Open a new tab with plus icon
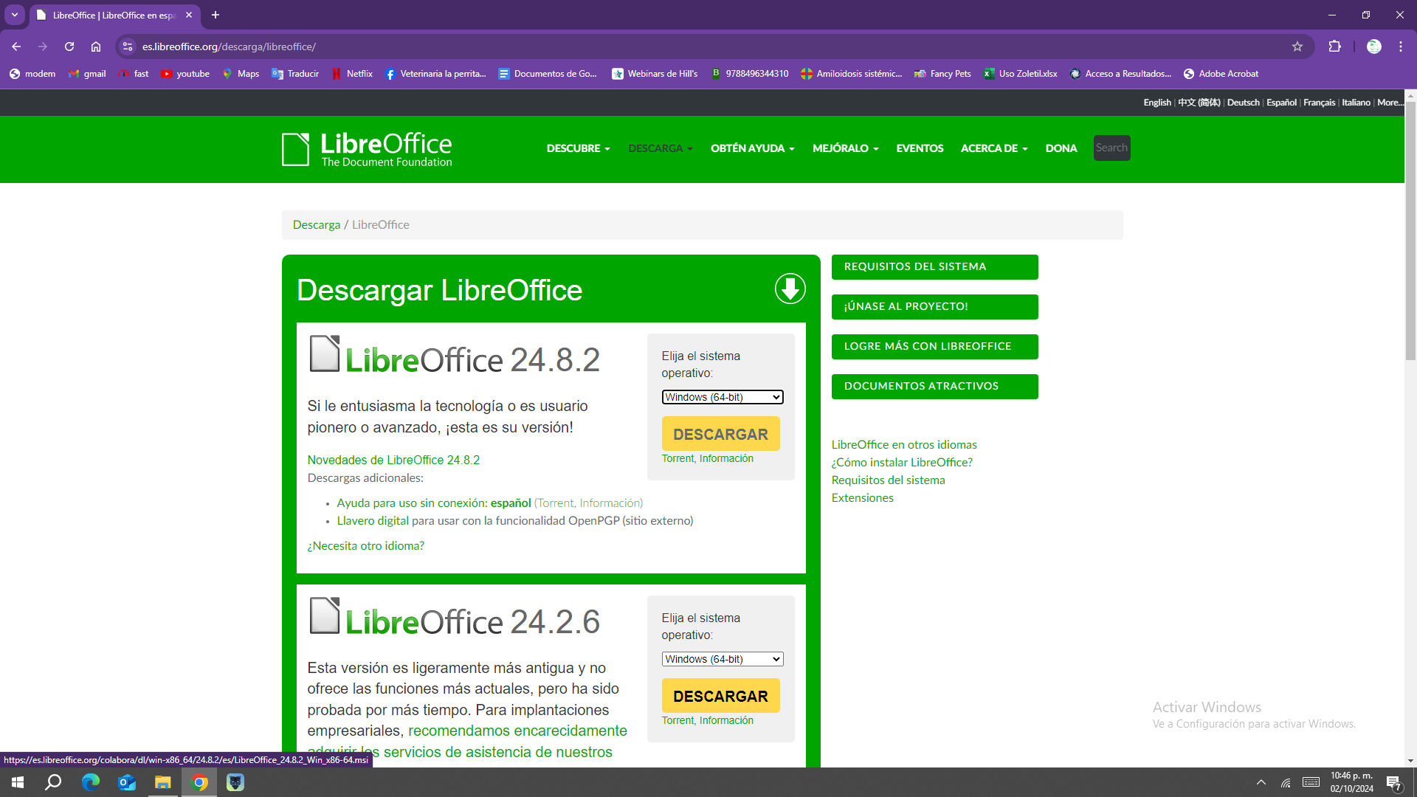Screen dimensions: 1417x797 (216, 15)
